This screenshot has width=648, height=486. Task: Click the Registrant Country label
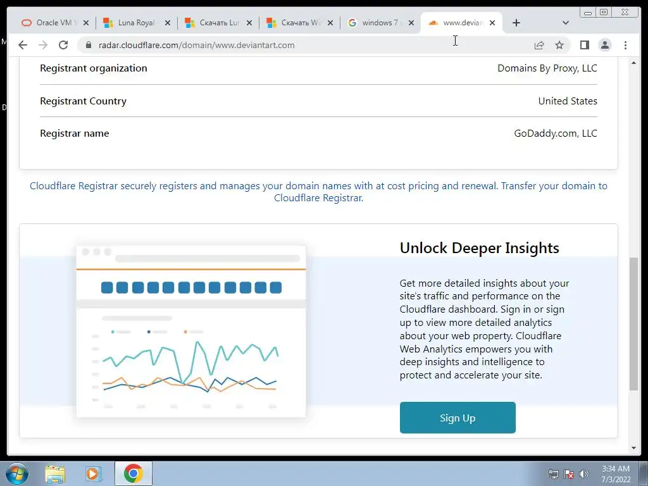(83, 101)
